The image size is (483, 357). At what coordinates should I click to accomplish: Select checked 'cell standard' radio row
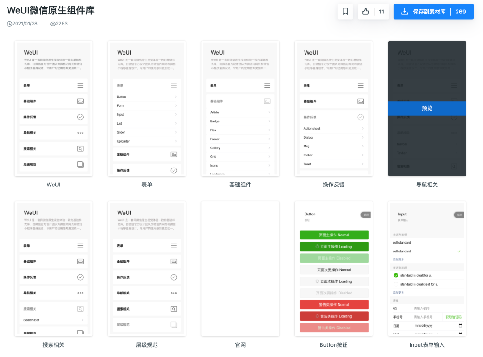point(427,252)
